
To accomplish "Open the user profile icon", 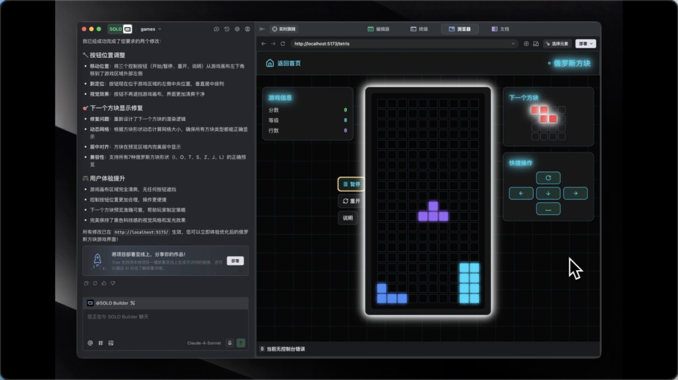I will [247, 29].
